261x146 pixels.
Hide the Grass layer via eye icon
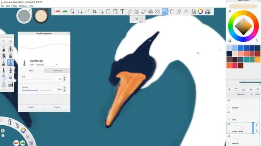click(229, 101)
